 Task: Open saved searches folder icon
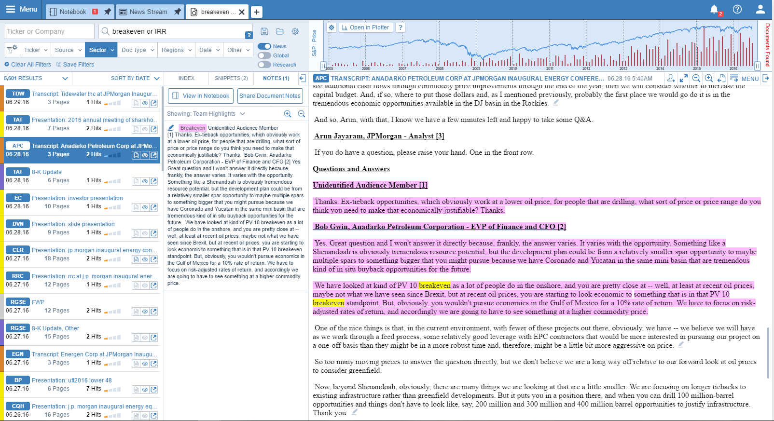coord(280,31)
